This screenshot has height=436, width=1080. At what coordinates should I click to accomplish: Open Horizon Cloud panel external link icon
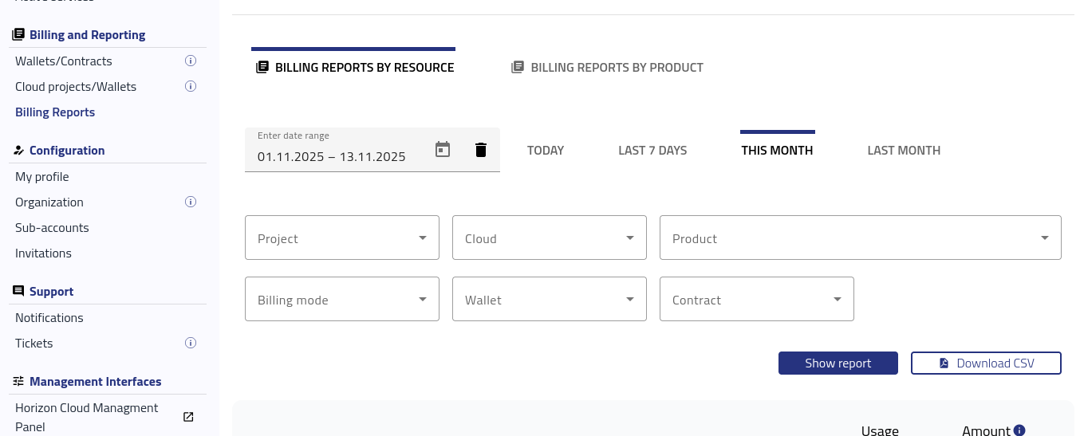[x=188, y=417]
